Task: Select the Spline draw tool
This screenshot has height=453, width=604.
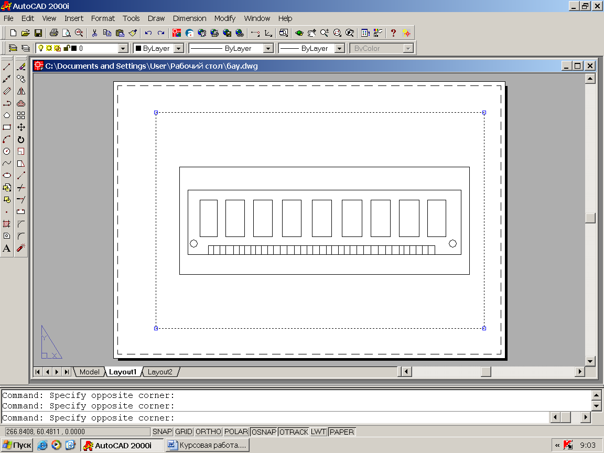Action: (x=6, y=164)
